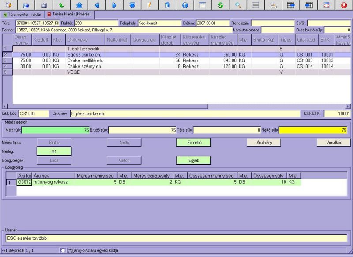The height and width of the screenshot is (257, 353).
Task: Click the pencil edit toolbar icon
Action: click(x=150, y=5)
